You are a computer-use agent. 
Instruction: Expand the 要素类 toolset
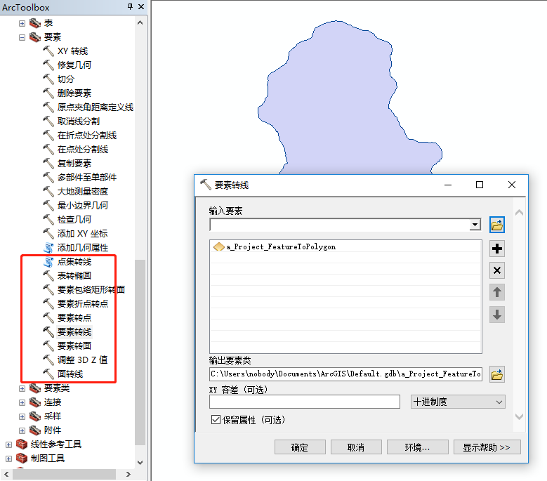point(22,388)
